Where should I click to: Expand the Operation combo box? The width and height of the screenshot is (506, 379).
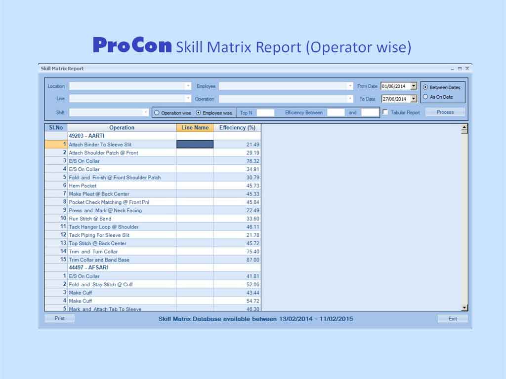(350, 99)
